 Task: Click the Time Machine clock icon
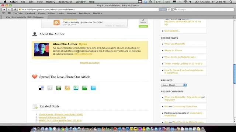(x=150, y=2)
